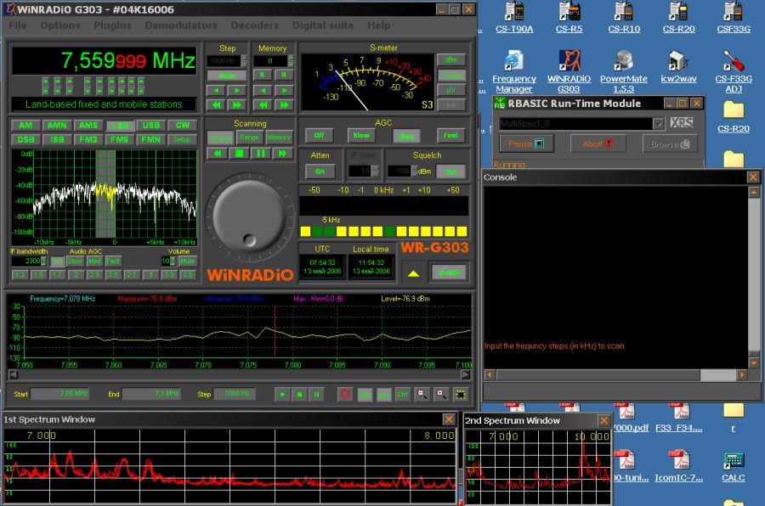This screenshot has width=765, height=506.
Task: Stop scanning in the Scanning panel
Action: point(239,154)
